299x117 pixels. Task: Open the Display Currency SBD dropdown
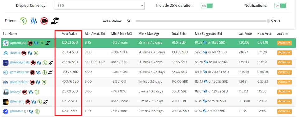pos(99,6)
